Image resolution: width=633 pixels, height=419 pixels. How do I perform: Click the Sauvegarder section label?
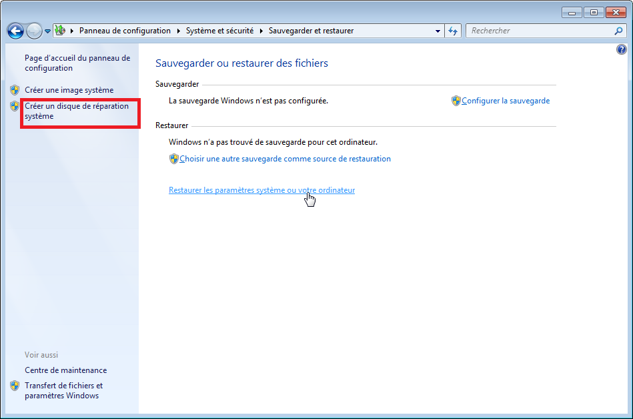(x=177, y=84)
